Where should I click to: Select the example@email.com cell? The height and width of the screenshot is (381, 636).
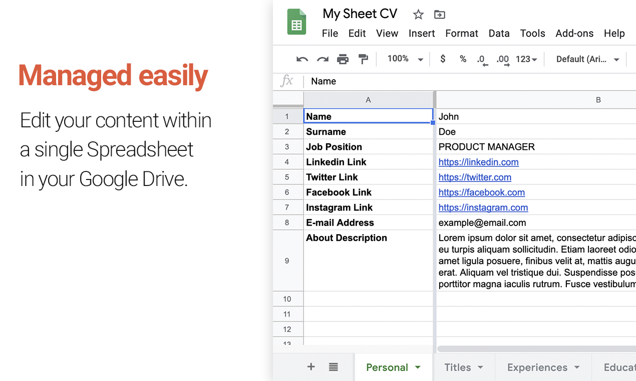(x=536, y=222)
